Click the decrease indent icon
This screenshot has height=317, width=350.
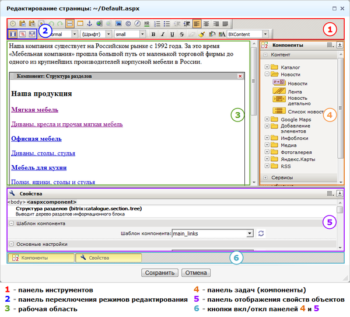(177, 24)
